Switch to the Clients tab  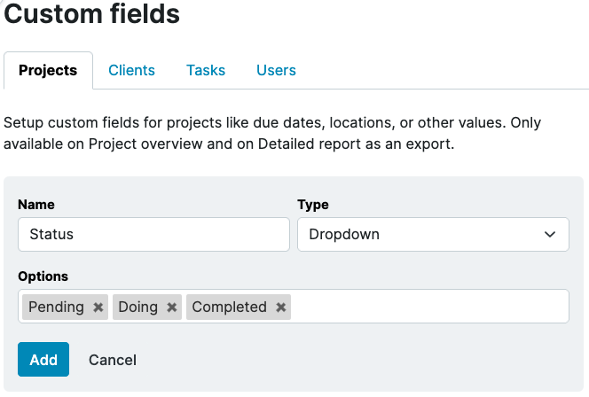(131, 71)
